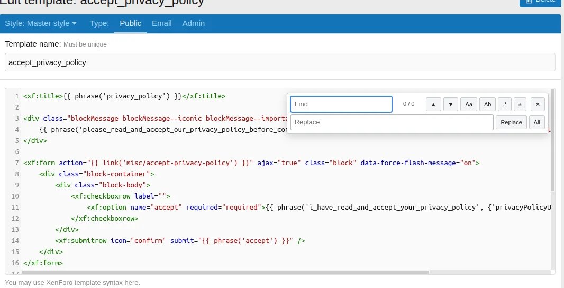The image size is (564, 288).
Task: Focus the Replace text field
Action: coord(392,122)
